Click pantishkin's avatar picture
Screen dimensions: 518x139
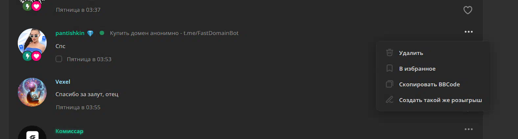32,43
